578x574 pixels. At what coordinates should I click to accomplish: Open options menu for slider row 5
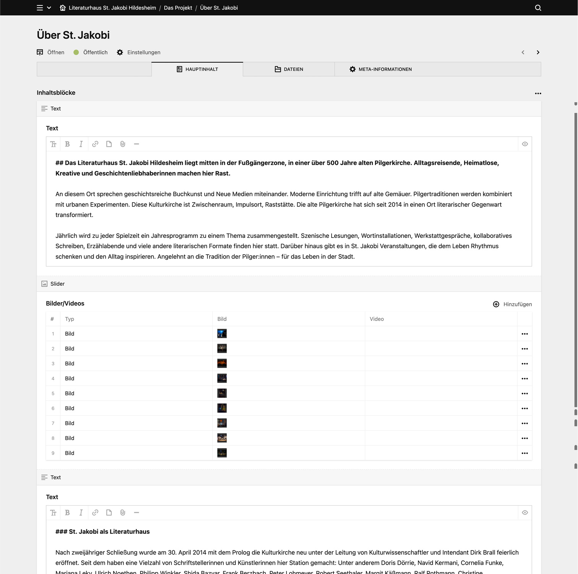pos(525,394)
